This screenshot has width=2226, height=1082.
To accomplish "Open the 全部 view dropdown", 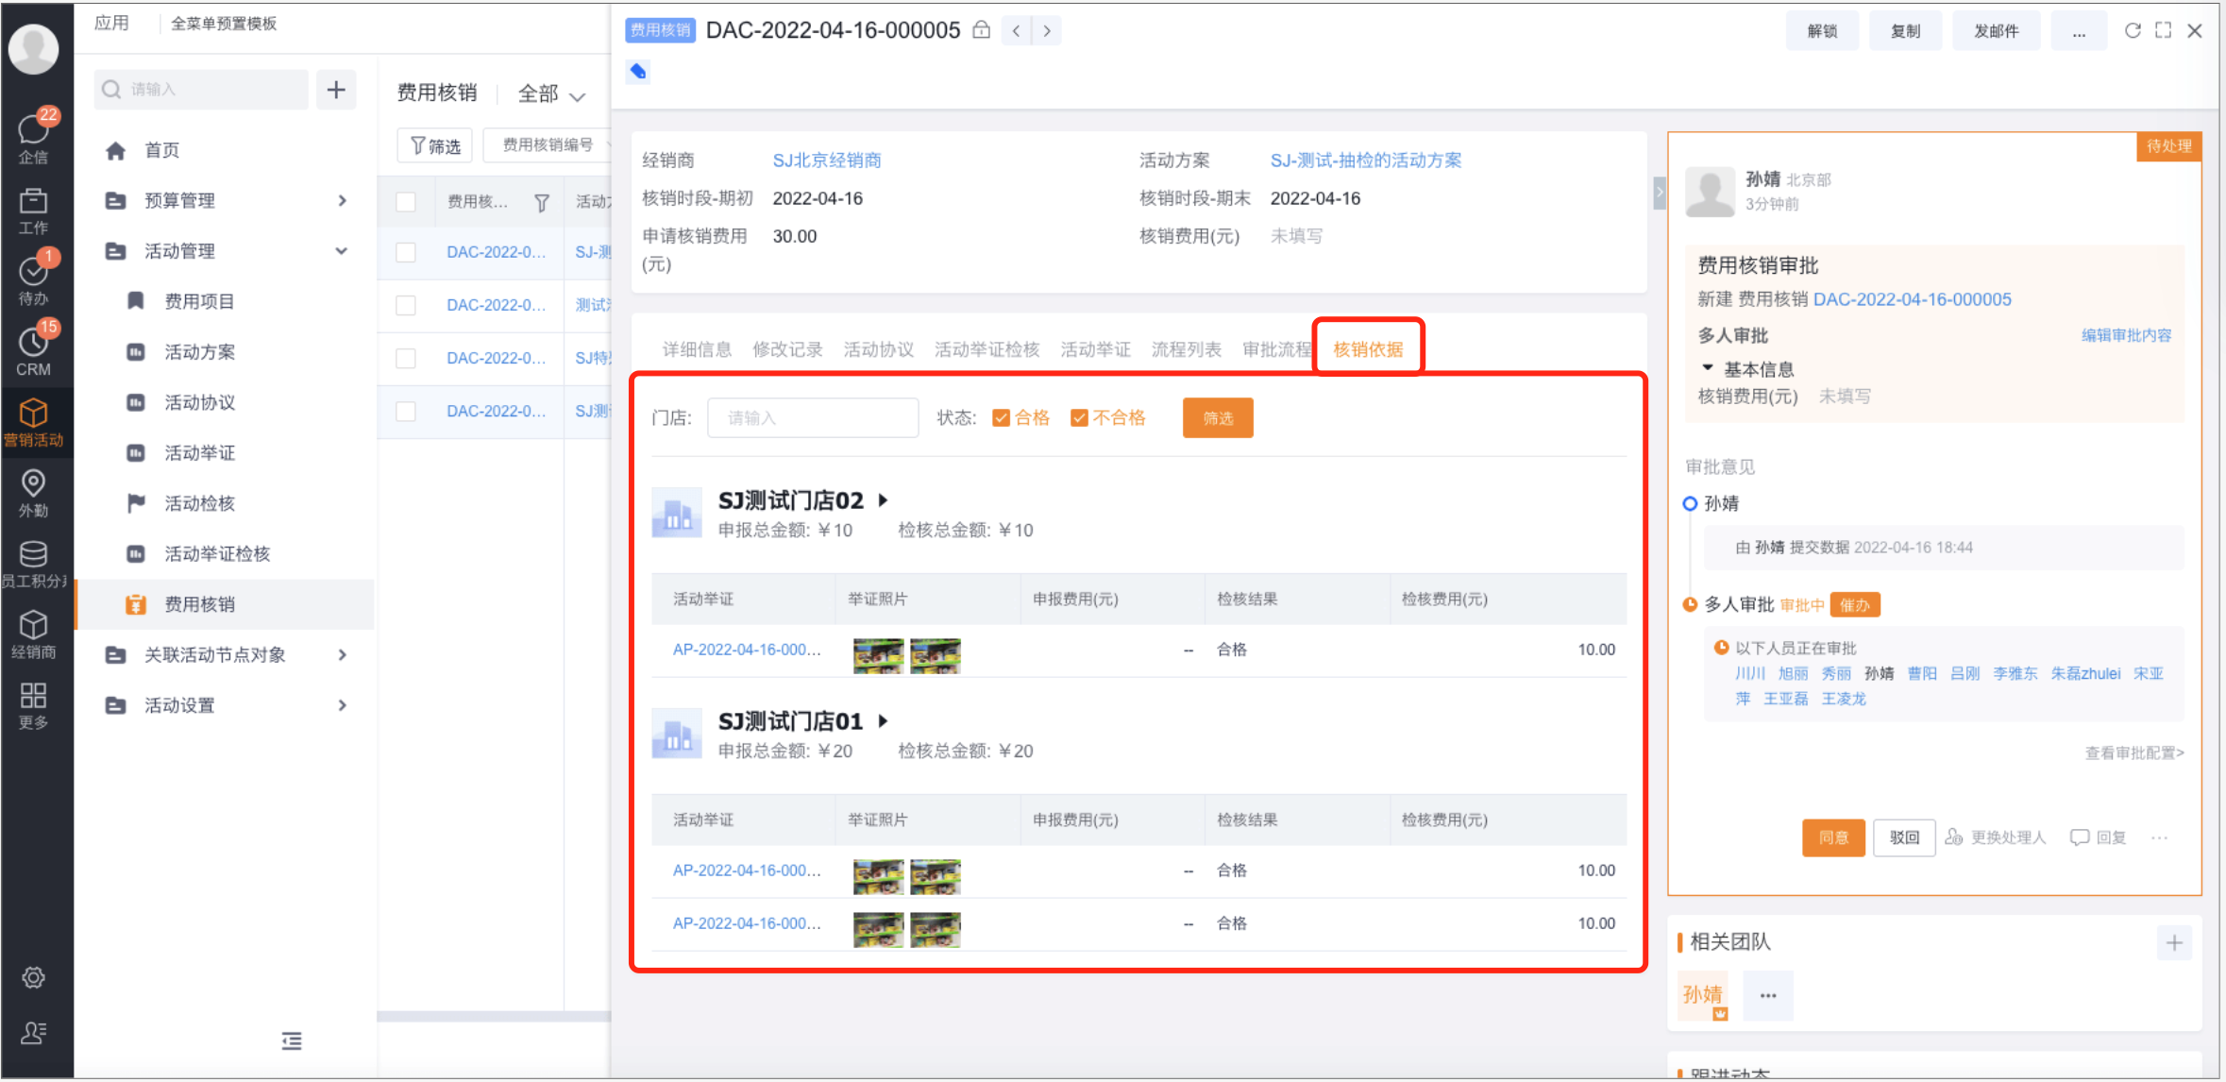I will [x=551, y=93].
